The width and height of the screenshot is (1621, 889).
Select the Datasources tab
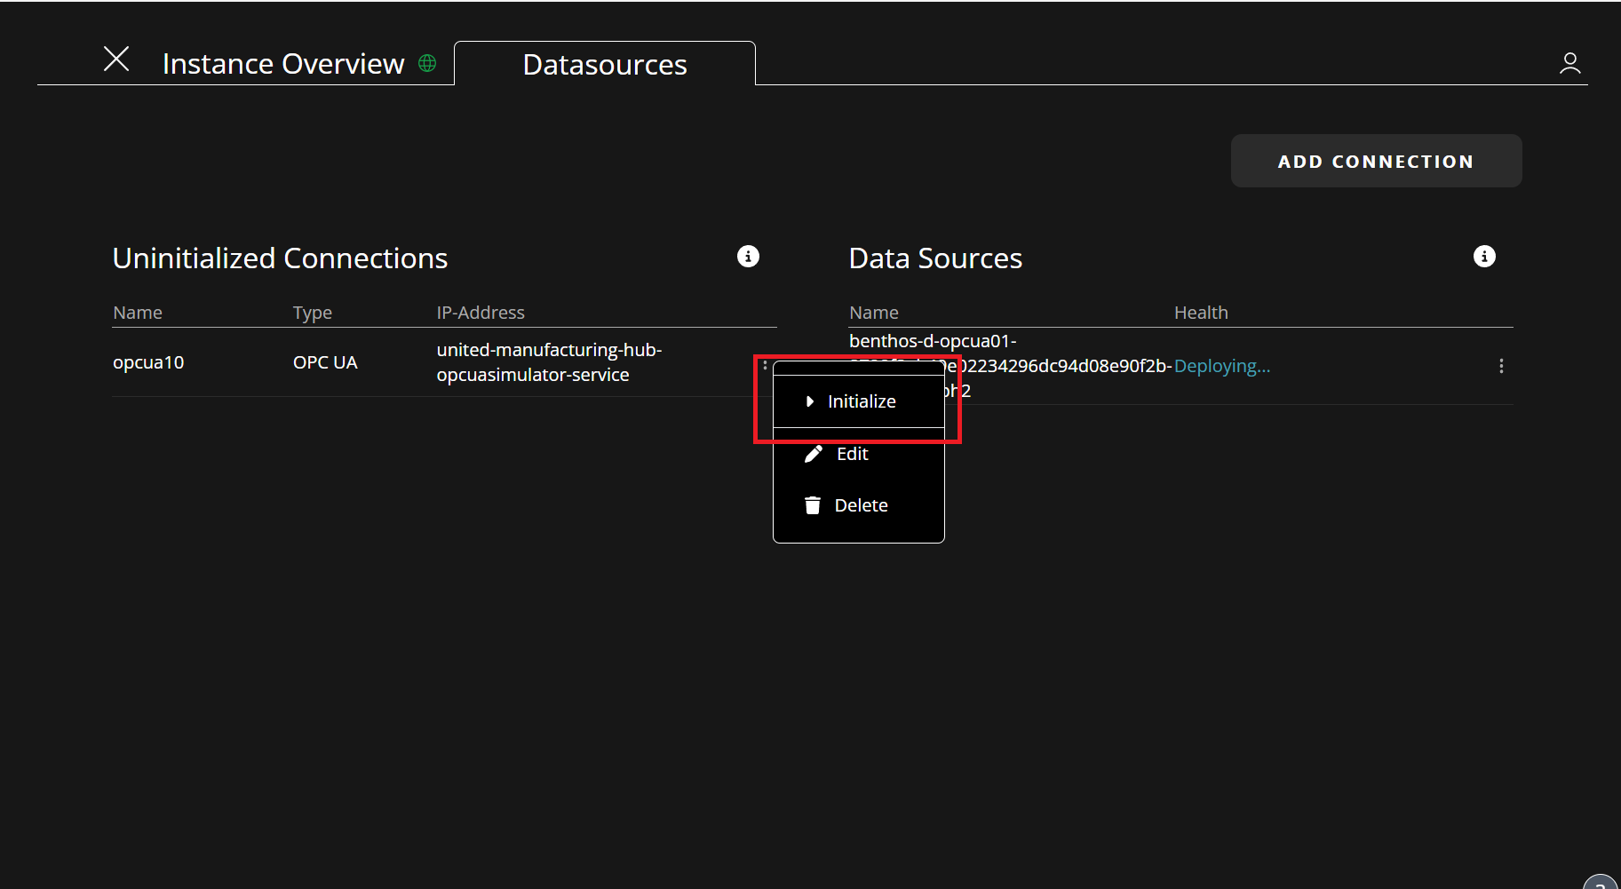[604, 65]
